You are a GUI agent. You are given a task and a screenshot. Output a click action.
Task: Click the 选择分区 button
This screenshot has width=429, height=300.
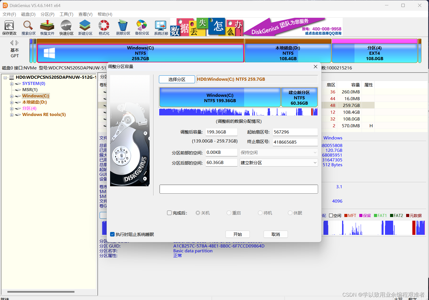(x=177, y=79)
